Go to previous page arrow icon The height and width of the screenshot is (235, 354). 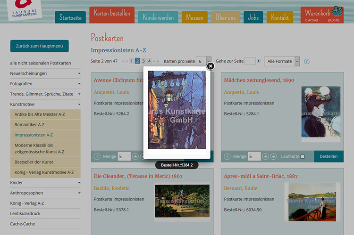pyautogui.click(x=127, y=61)
